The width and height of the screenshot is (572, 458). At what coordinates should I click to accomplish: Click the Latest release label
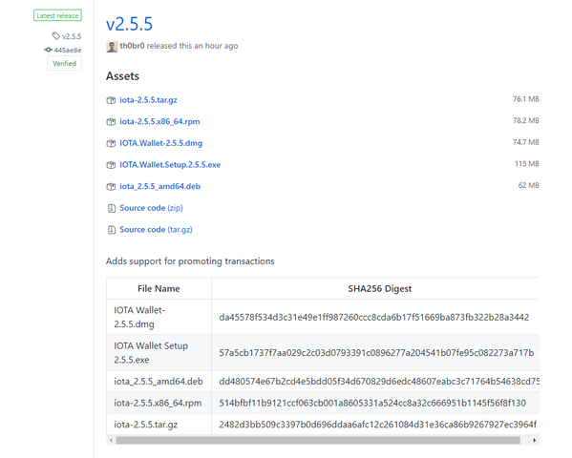point(57,15)
